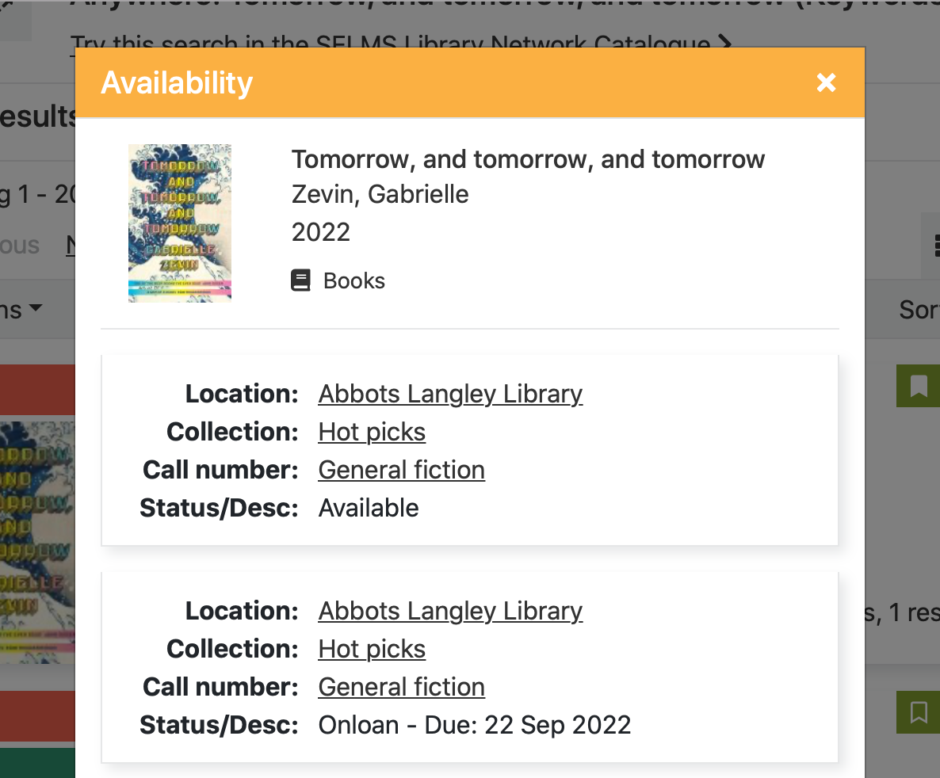Click the book title in the dialog
The image size is (940, 778).
pyautogui.click(x=528, y=158)
